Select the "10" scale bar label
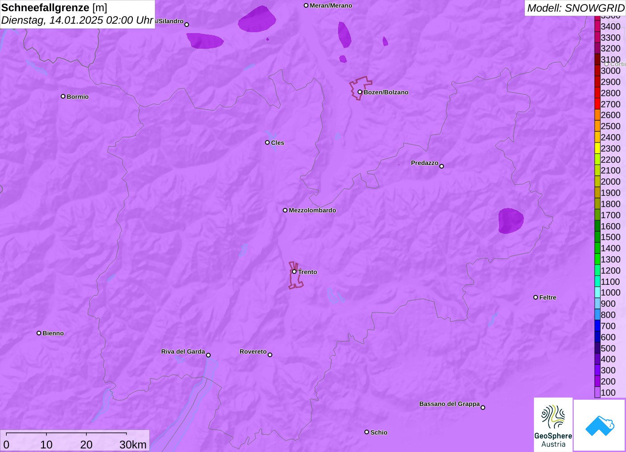The image size is (626, 452). [47, 444]
